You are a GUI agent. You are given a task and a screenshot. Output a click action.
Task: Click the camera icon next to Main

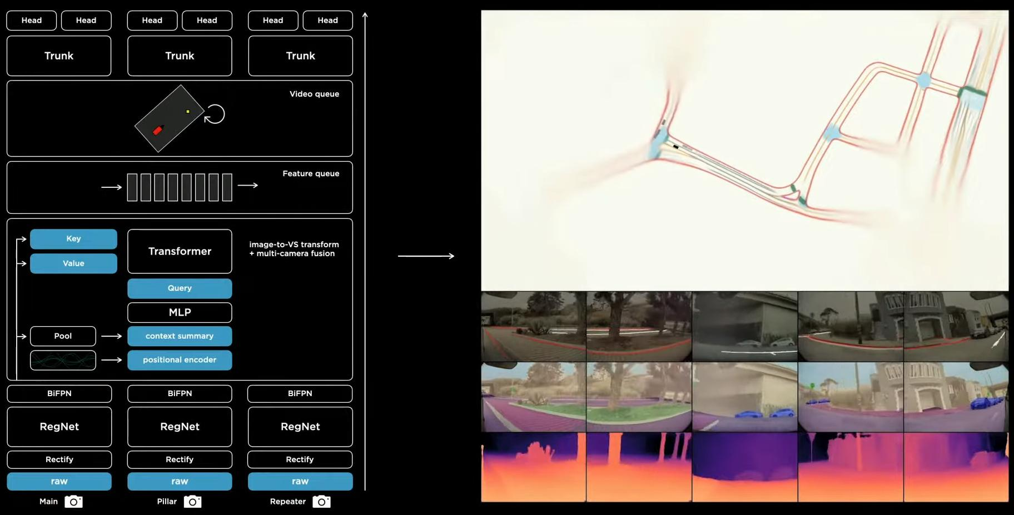[73, 502]
